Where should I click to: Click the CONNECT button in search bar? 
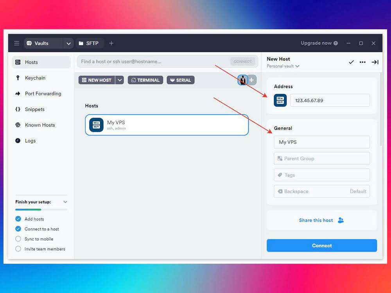243,62
